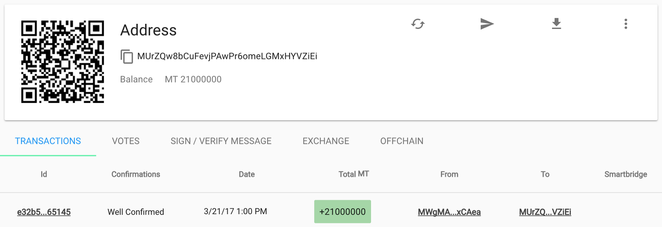Click the Total MT column header
Viewport: 662px width, 227px height.
point(353,174)
